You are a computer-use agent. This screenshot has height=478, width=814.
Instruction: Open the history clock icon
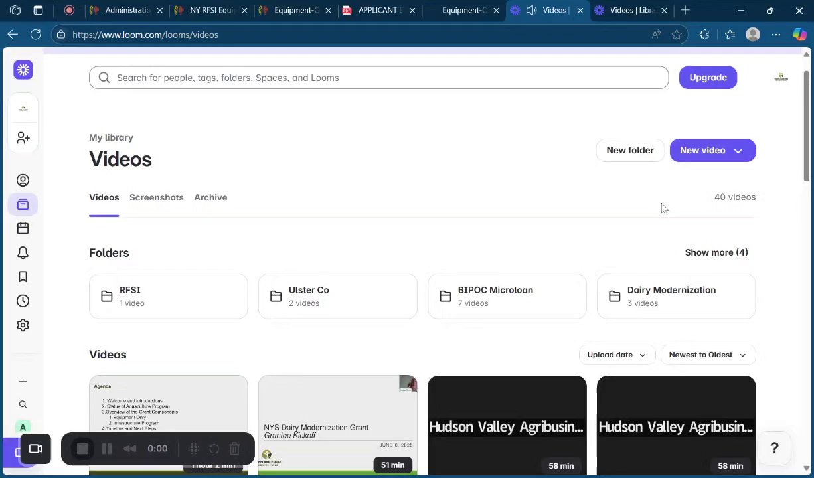pos(23,301)
